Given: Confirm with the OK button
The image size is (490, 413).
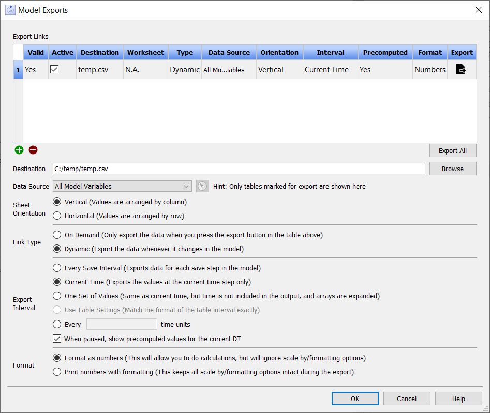Looking at the screenshot, I should tap(355, 399).
